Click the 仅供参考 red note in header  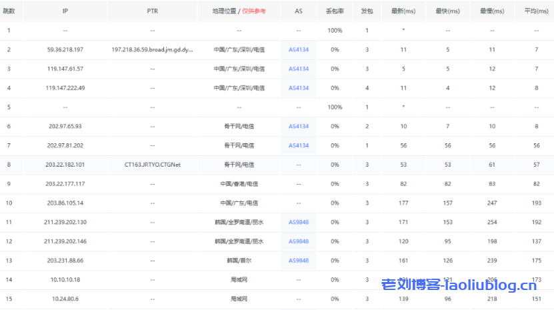(x=254, y=11)
